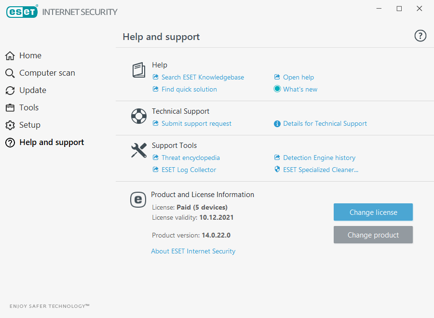This screenshot has width=434, height=318.
Task: Click the Support Tools wrench icon
Action: click(139, 150)
